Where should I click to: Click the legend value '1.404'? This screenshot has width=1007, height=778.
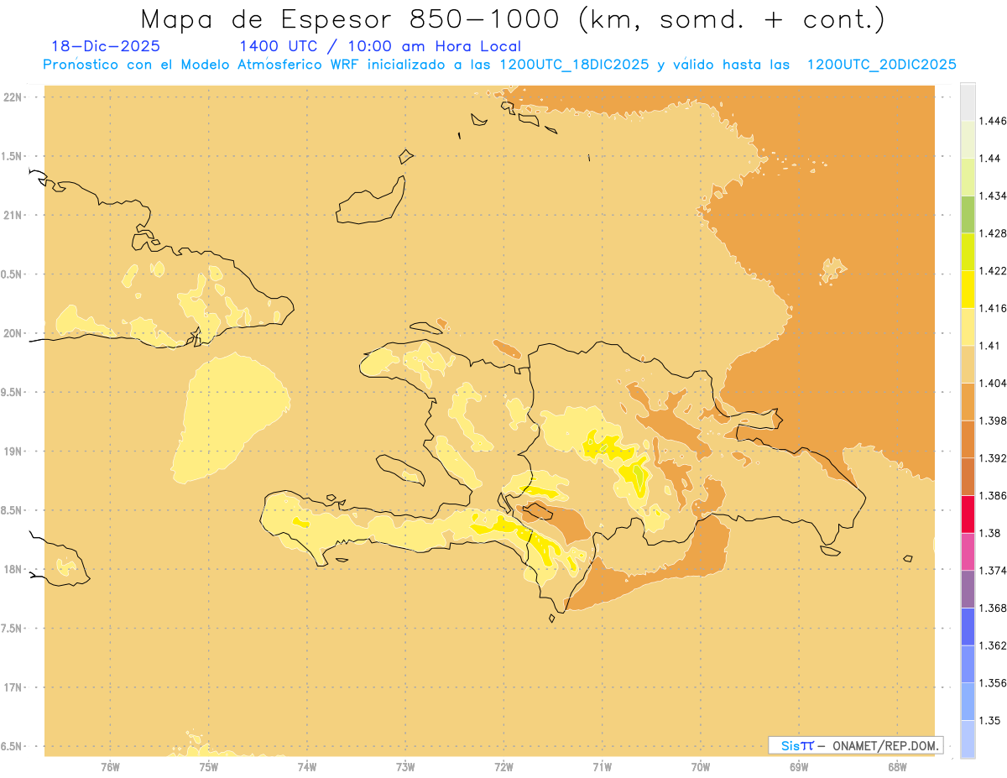[x=992, y=383]
